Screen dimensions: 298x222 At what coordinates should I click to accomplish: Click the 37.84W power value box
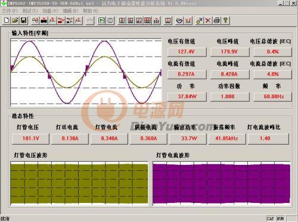coord(187,96)
